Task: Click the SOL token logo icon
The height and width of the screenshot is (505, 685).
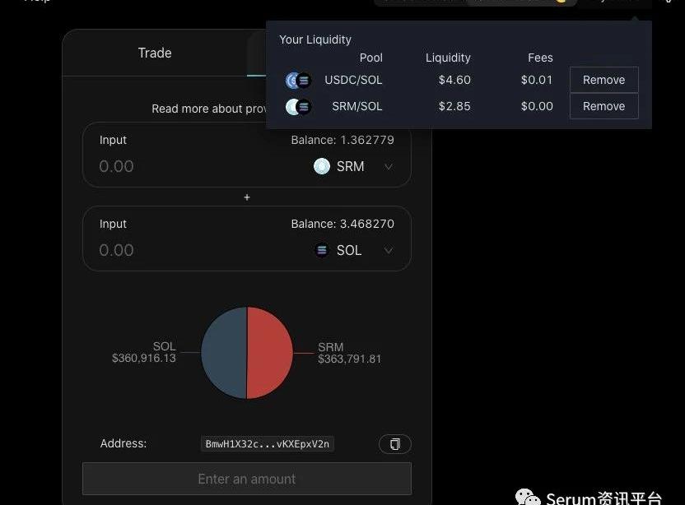Action: coord(322,250)
